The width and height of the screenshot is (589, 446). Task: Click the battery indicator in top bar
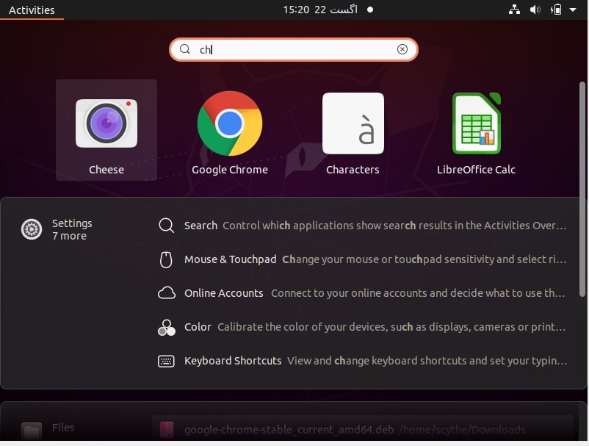(x=557, y=10)
